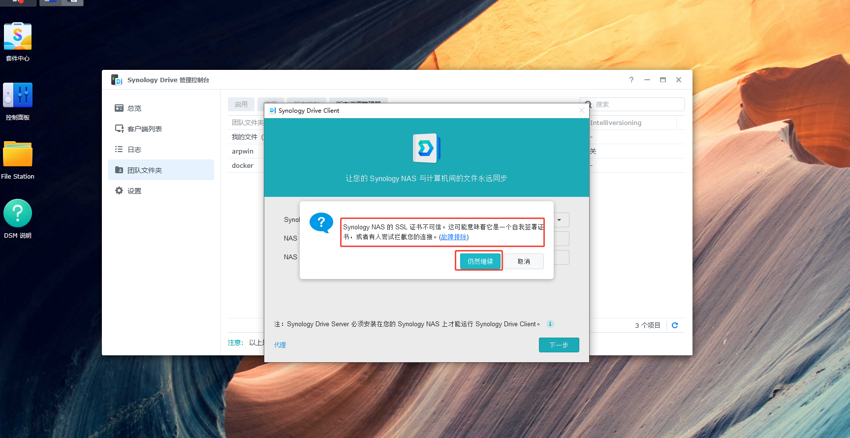Click the search magnifier icon
Viewport: 850px width, 438px height.
tap(588, 104)
